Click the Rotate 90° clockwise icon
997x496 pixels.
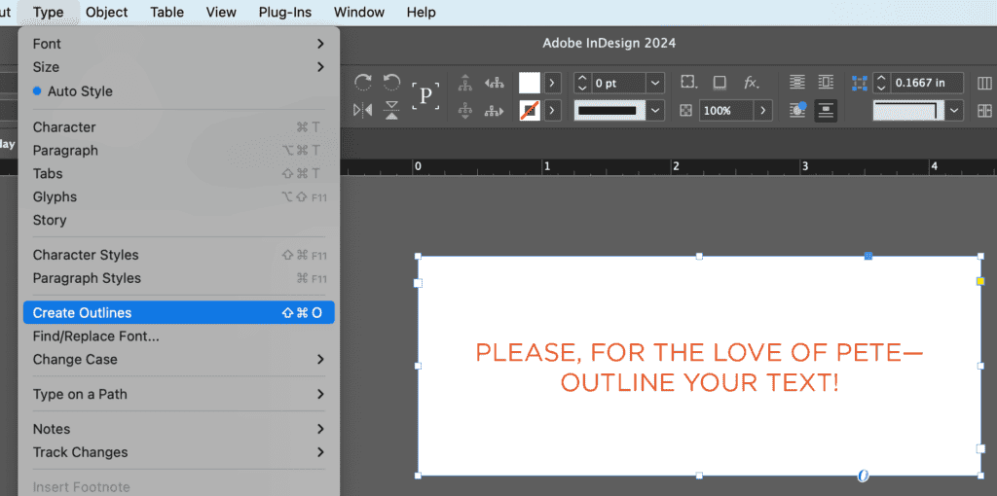tap(363, 83)
